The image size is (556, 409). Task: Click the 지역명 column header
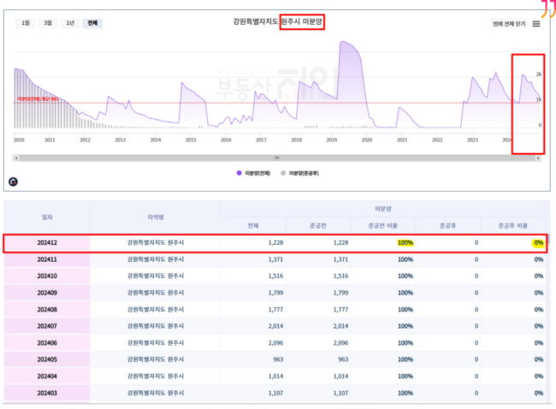(x=156, y=217)
